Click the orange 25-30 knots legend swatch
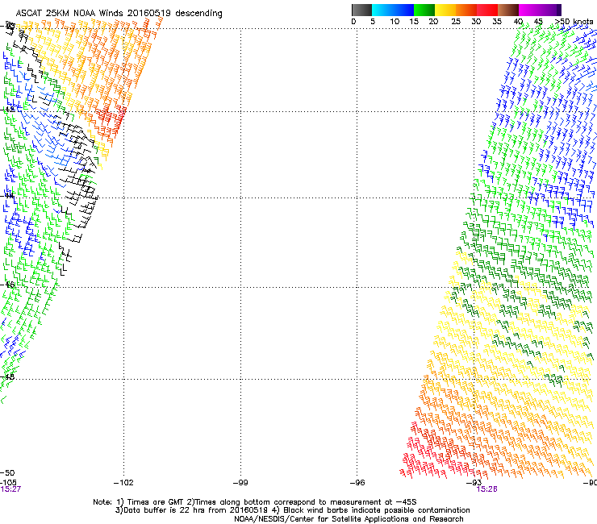This screenshot has height=524, width=597. click(x=466, y=10)
